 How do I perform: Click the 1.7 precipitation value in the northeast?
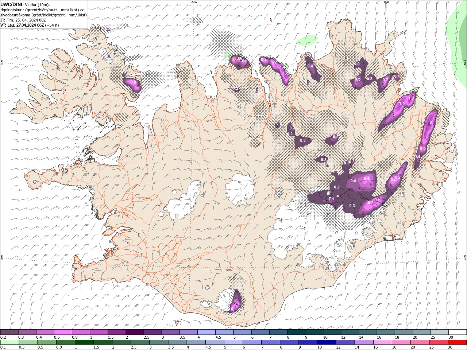pyautogui.click(x=411, y=98)
